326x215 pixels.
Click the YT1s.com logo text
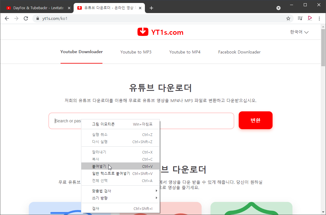[x=167, y=32]
